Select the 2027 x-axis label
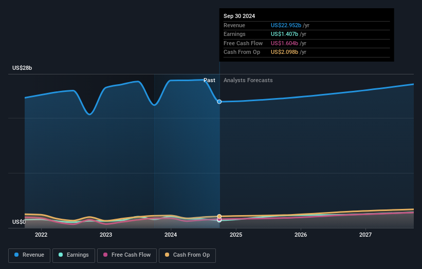This screenshot has height=269, width=422. click(365, 235)
